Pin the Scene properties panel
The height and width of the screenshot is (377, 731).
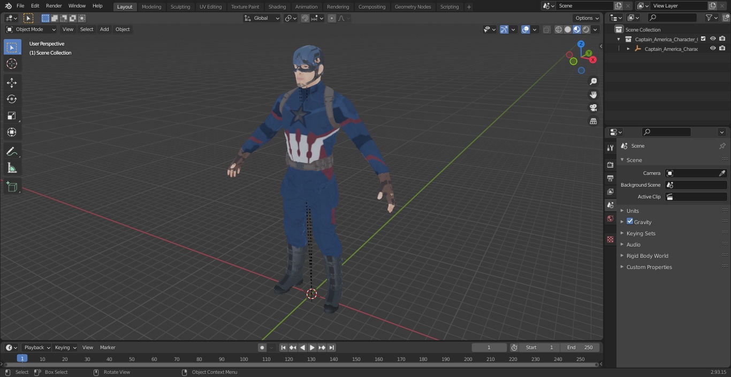pyautogui.click(x=722, y=146)
